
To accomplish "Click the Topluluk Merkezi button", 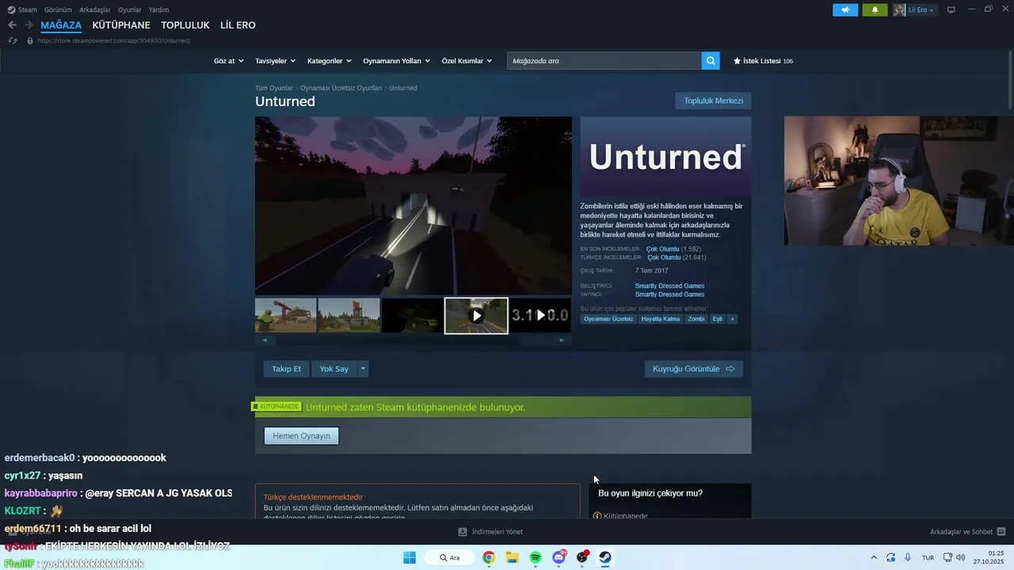I will [x=713, y=101].
